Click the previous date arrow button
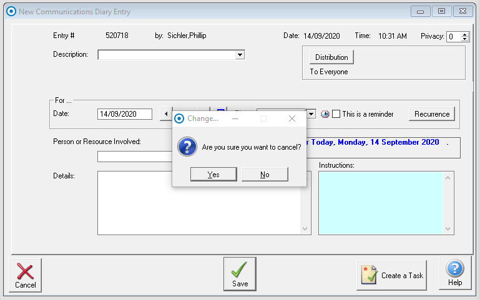This screenshot has width=480, height=300. pos(166,114)
